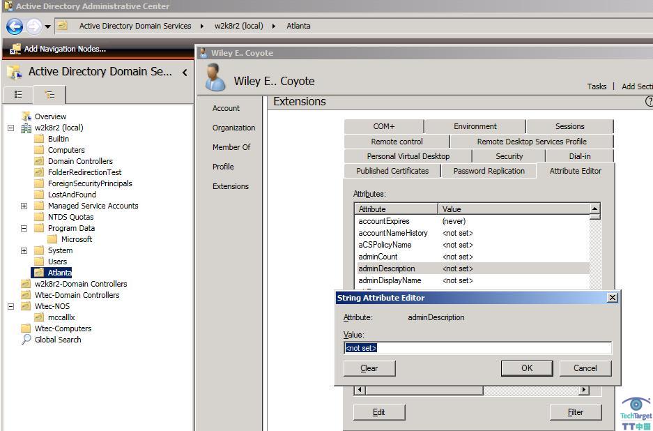The image size is (653, 431).
Task: Open the Remote Desktop Services Profile tab
Action: point(532,142)
